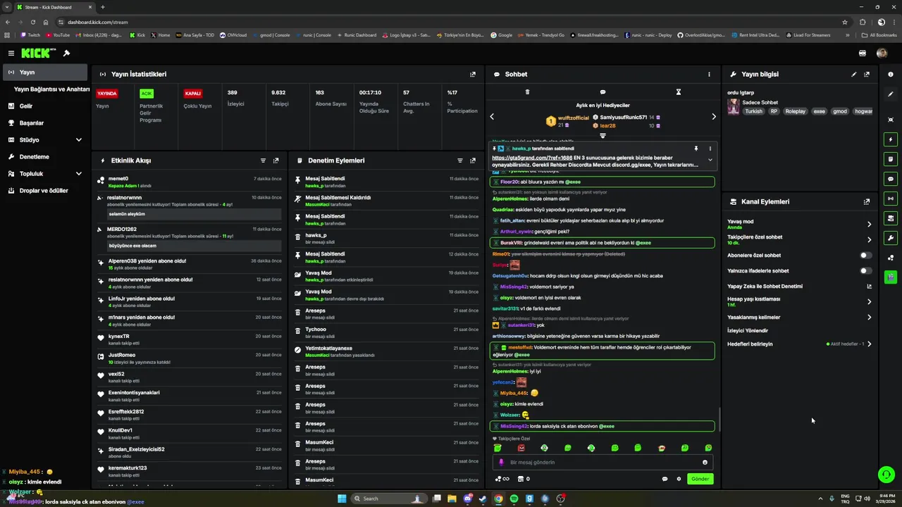
Task: Click wulftzofficial in top gifters
Action: [573, 118]
